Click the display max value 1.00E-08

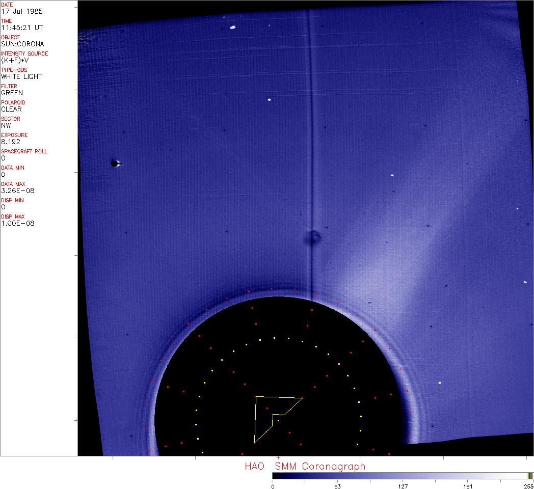coord(18,223)
